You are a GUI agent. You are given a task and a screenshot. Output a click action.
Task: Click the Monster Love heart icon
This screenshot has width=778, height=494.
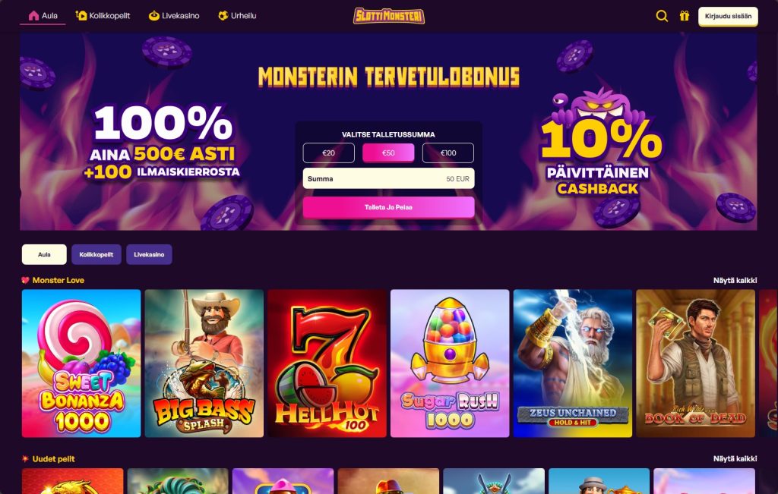click(x=25, y=280)
